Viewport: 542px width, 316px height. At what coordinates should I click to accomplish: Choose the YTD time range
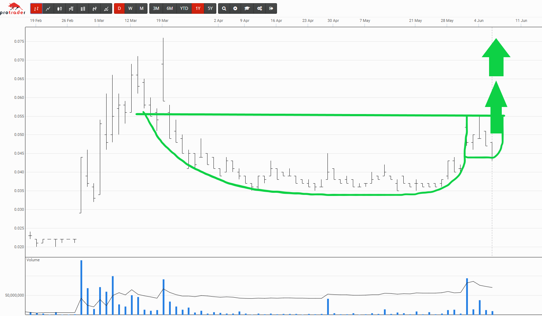coord(184,8)
